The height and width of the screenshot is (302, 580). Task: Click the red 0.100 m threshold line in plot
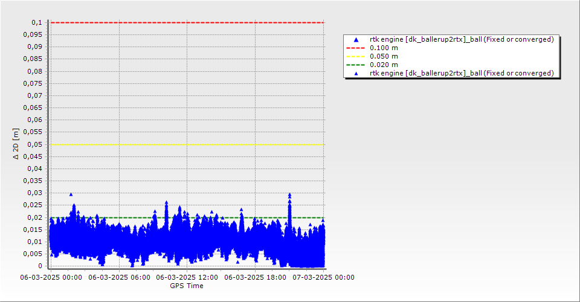[x=187, y=22]
